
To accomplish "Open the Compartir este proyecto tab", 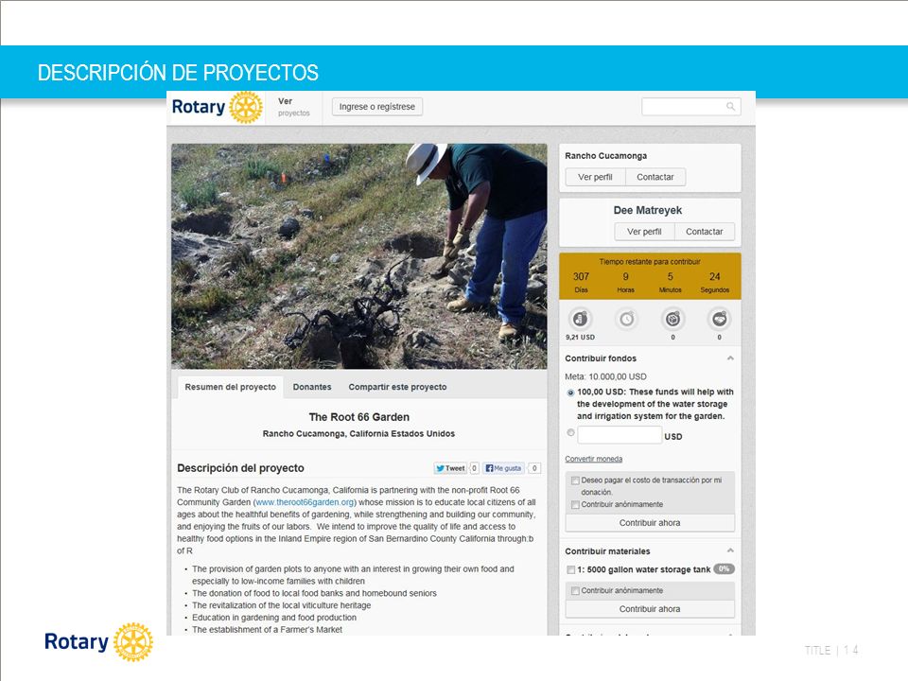I will tap(397, 387).
